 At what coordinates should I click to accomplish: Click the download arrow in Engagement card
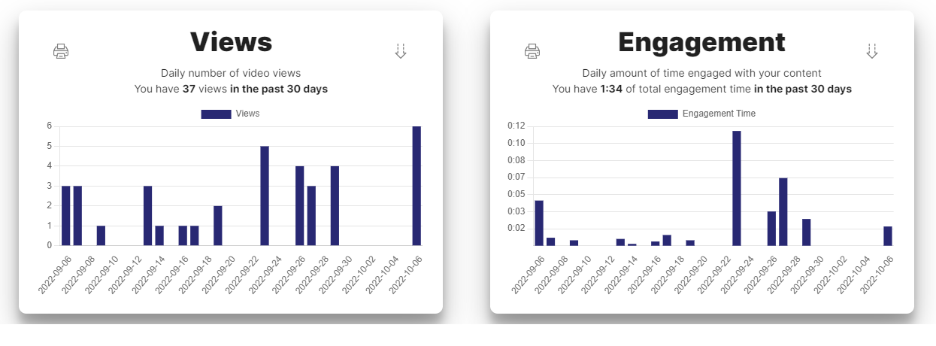(x=872, y=51)
